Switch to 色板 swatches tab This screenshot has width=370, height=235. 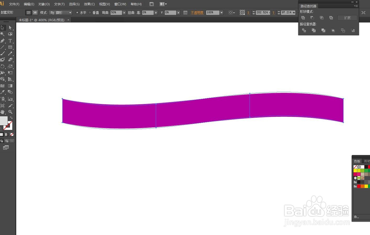(x=357, y=161)
